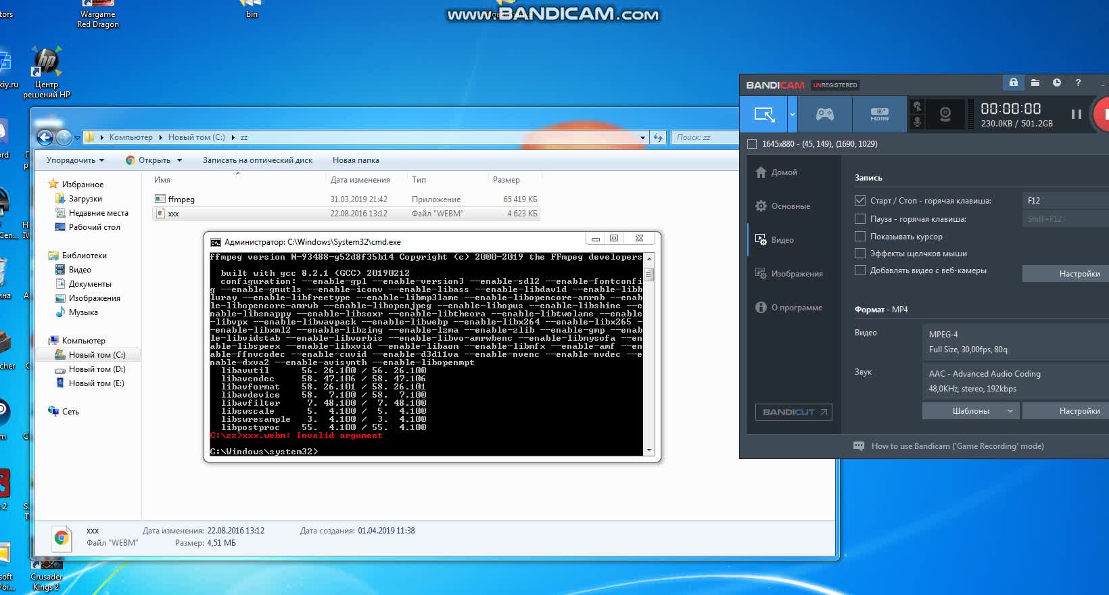Sort by Дата изменения column header
Screen dimensions: 1109x595
click(360, 180)
